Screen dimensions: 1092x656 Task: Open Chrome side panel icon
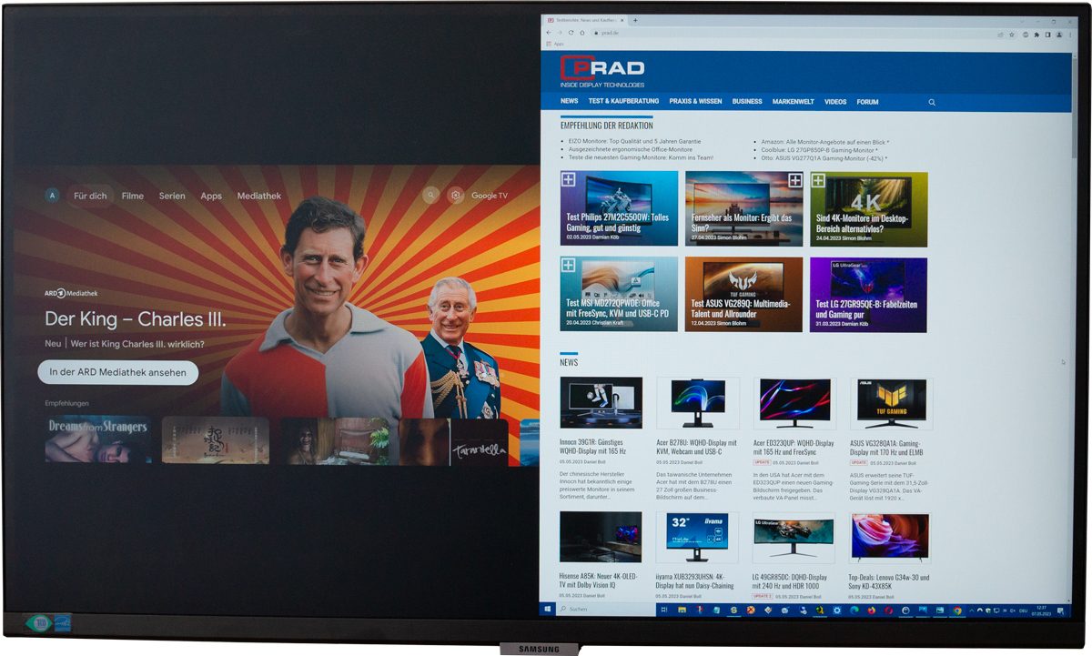pos(1047,34)
